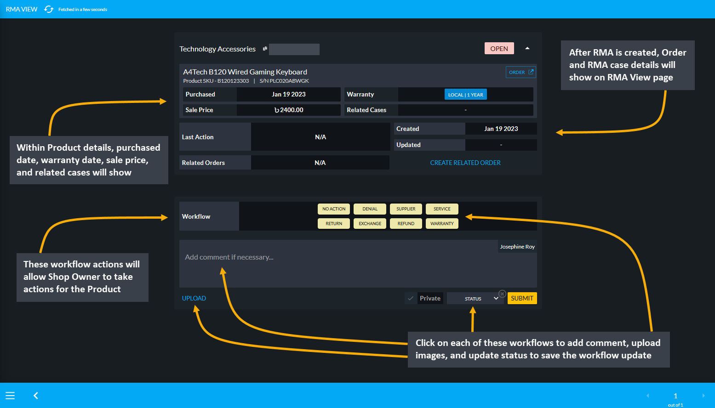
Task: Click the page number 1 field
Action: (x=675, y=396)
